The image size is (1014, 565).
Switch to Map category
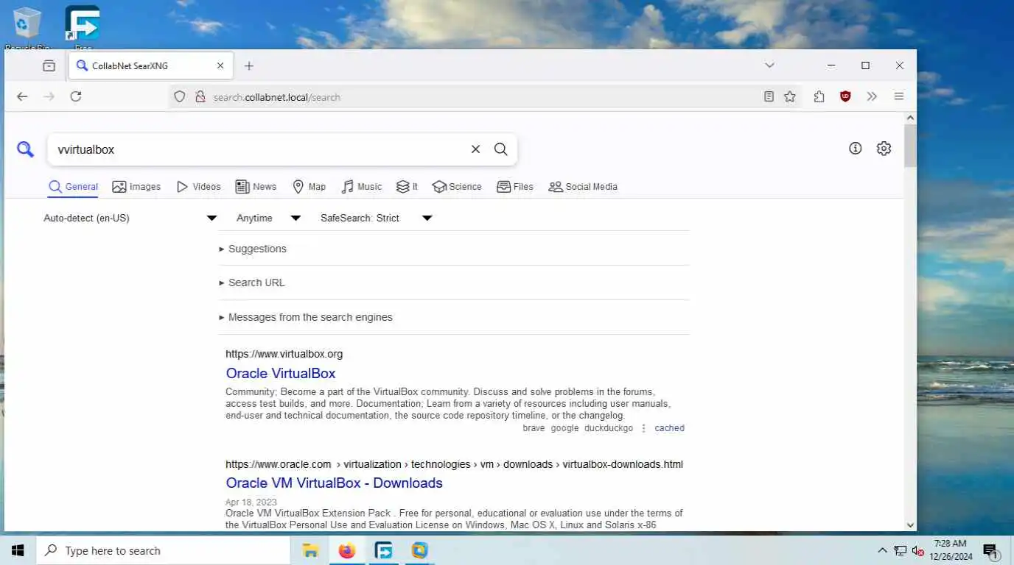click(x=309, y=187)
